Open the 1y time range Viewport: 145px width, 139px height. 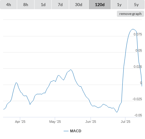pyautogui.click(x=119, y=5)
